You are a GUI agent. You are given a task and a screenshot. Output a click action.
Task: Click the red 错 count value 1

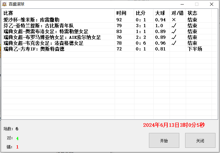point(17,147)
